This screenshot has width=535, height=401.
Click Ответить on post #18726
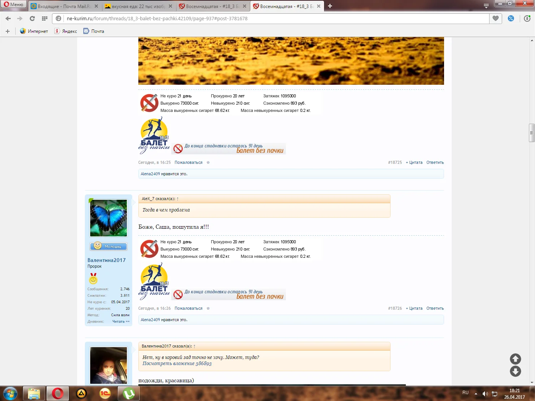(435, 308)
